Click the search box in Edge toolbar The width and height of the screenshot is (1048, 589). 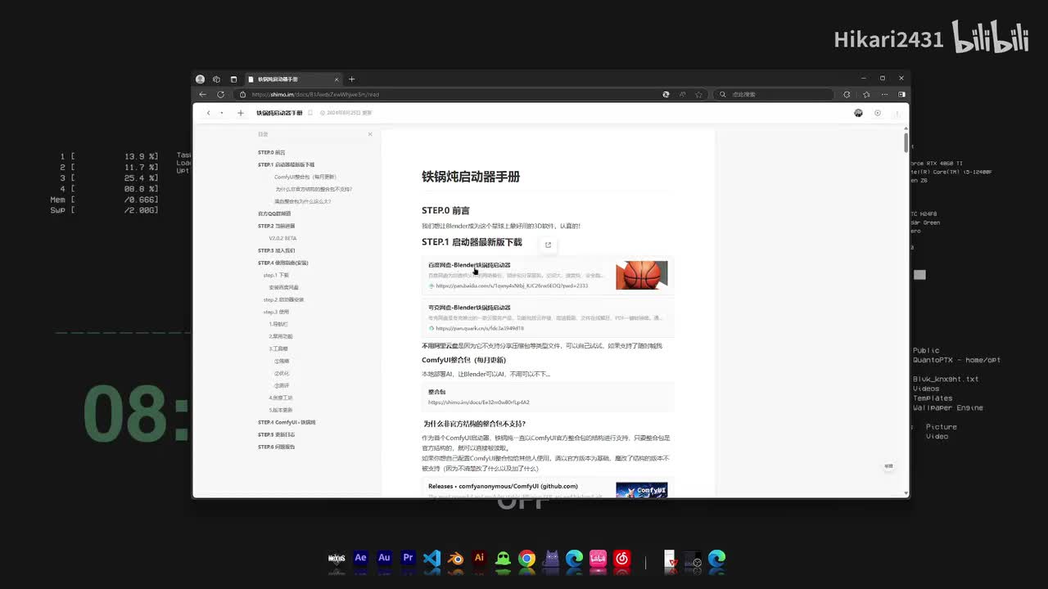tap(775, 94)
